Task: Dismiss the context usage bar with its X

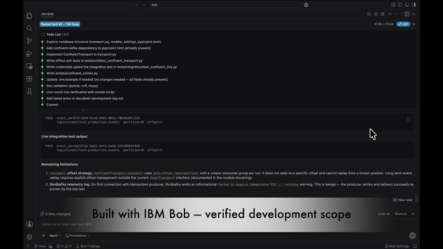Action: click(x=414, y=24)
